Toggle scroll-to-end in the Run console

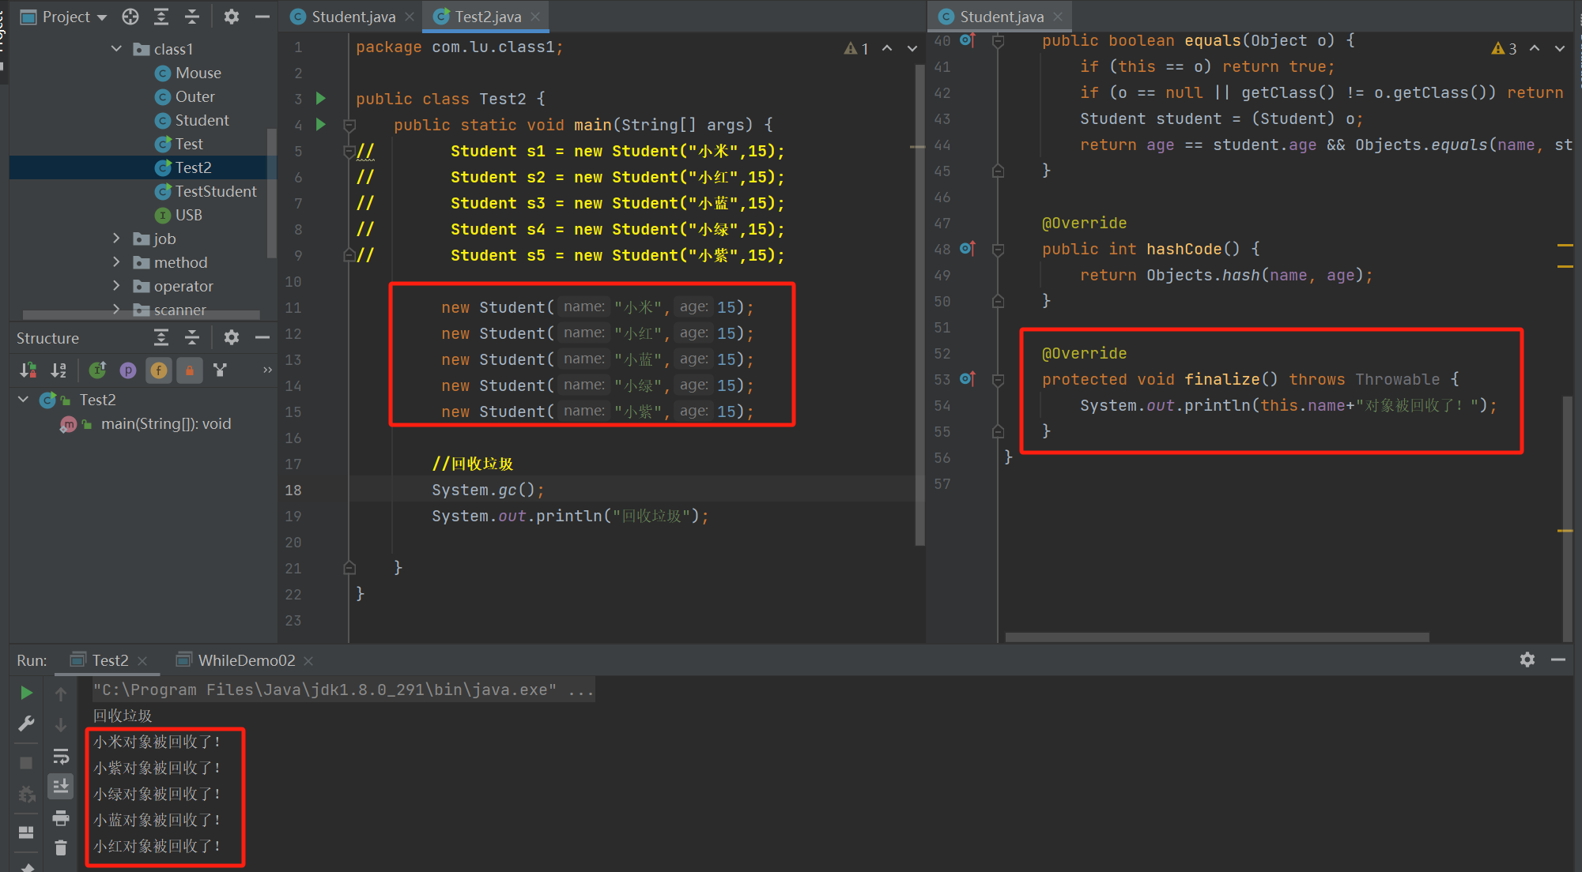pyautogui.click(x=61, y=787)
